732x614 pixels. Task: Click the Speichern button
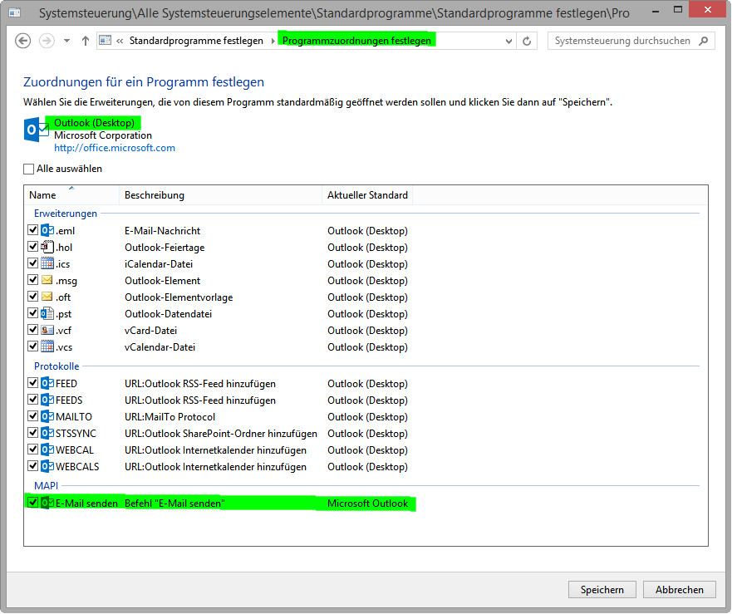602,590
